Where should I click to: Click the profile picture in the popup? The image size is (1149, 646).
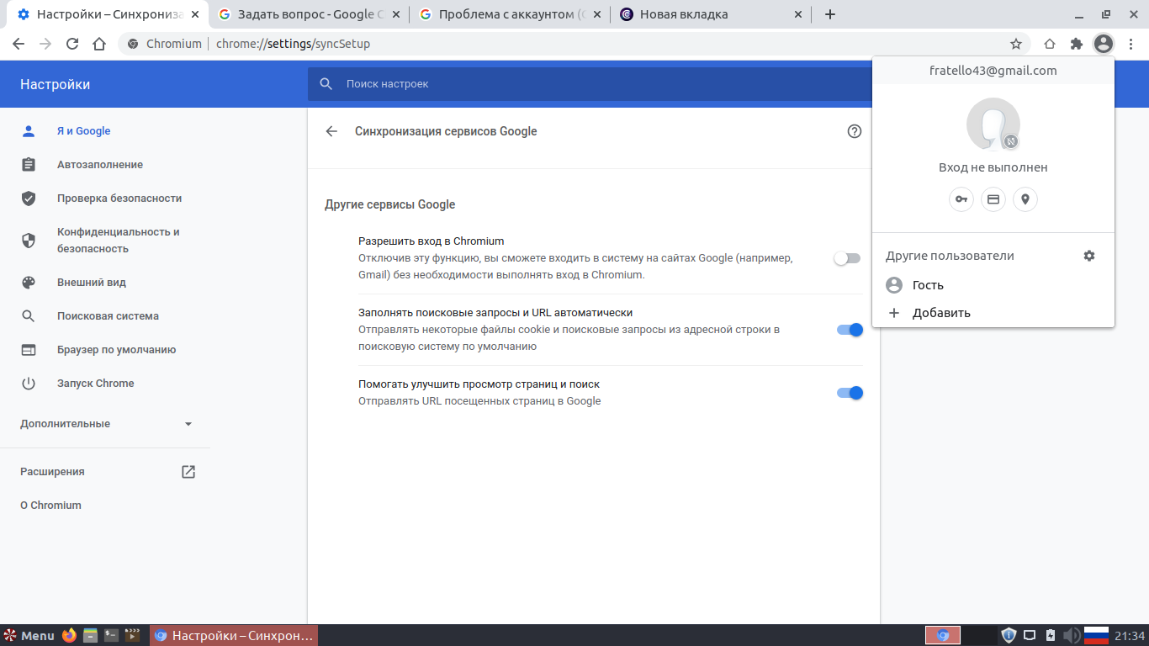993,124
